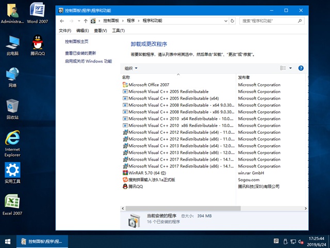Open Internet Explorer desktop icon
The image size is (330, 248).
[12, 143]
